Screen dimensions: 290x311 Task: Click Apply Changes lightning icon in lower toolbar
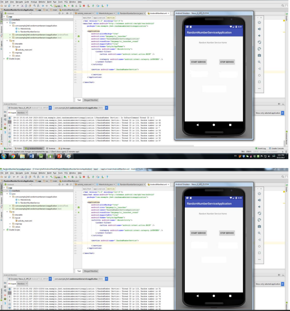pyautogui.click(x=69, y=177)
